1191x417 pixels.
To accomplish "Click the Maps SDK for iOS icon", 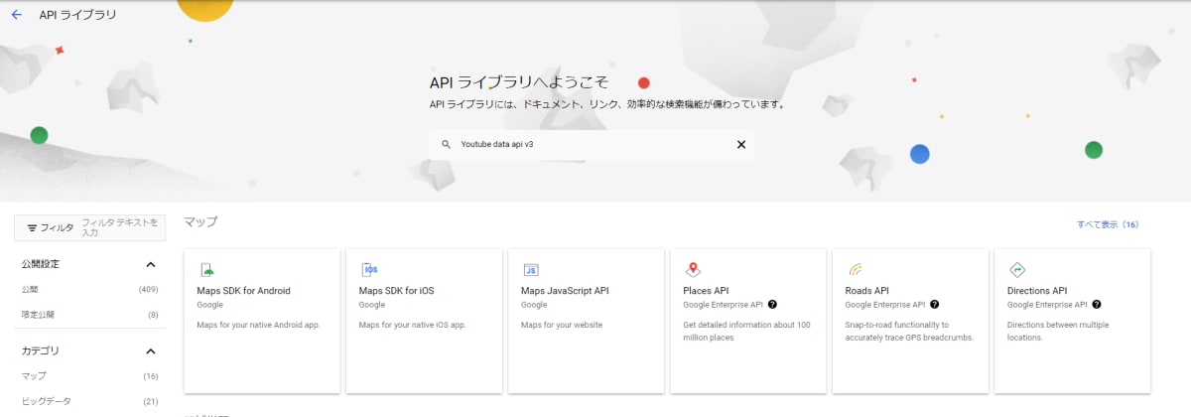I will pyautogui.click(x=369, y=269).
